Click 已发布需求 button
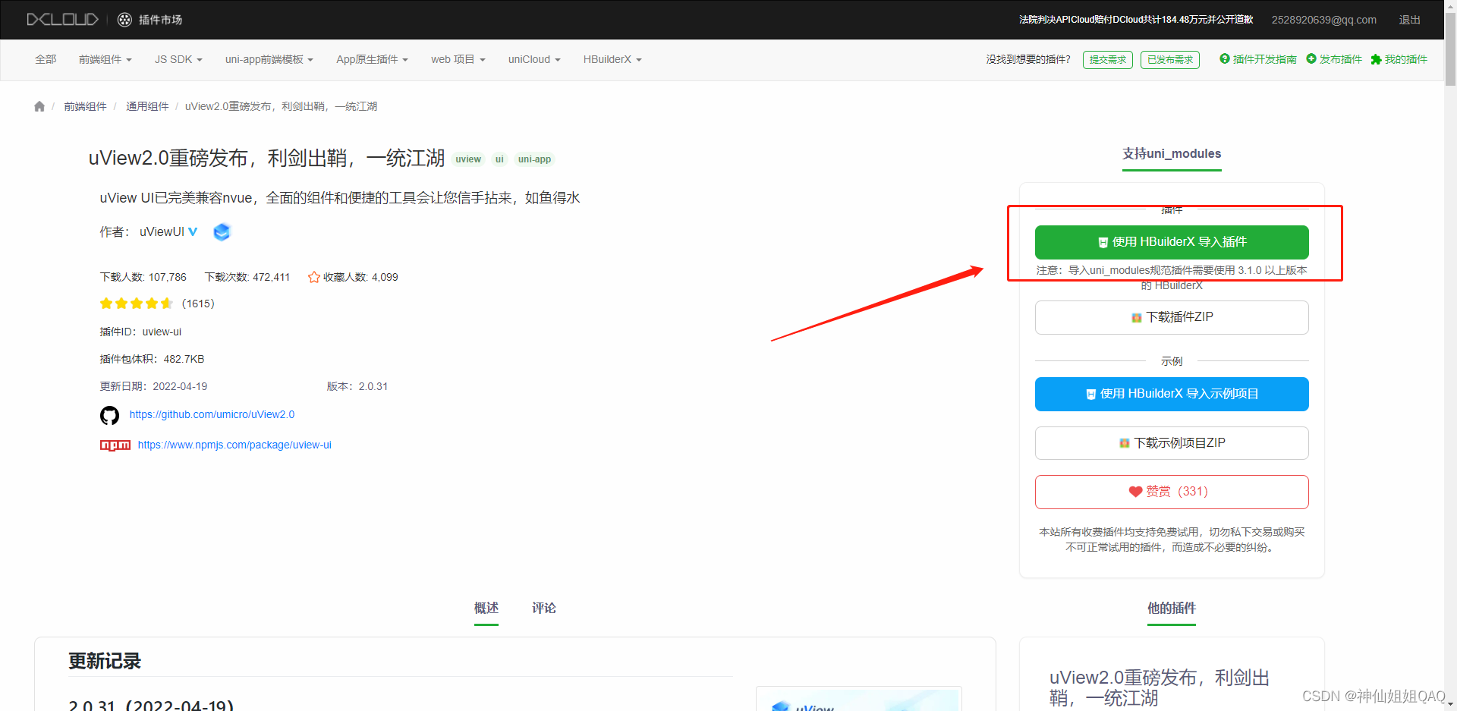The image size is (1457, 711). click(x=1170, y=59)
